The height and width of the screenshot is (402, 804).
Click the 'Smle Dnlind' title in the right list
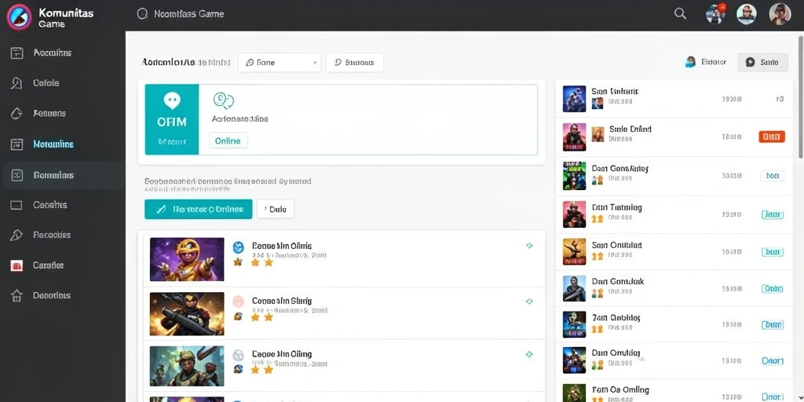(630, 130)
